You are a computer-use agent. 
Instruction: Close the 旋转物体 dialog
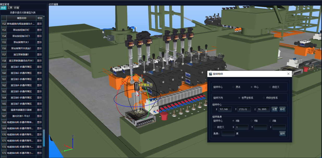tap(288, 74)
